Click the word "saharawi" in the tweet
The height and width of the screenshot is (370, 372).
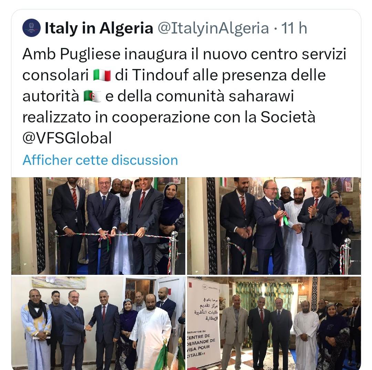pyautogui.click(x=261, y=96)
